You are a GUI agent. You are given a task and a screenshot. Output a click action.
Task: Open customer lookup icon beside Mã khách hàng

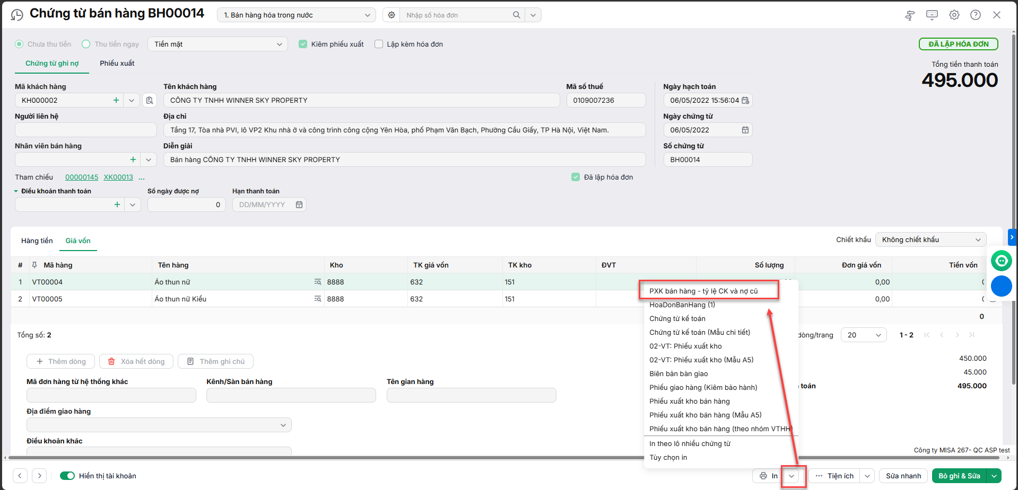click(x=150, y=100)
